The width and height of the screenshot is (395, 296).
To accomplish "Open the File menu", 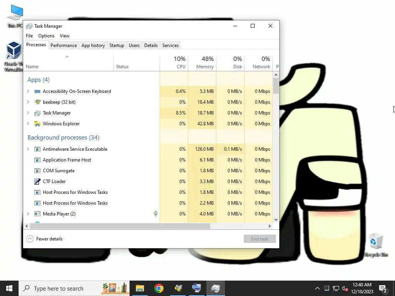I will (29, 36).
